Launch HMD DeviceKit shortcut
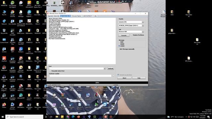 [x=13, y=32]
